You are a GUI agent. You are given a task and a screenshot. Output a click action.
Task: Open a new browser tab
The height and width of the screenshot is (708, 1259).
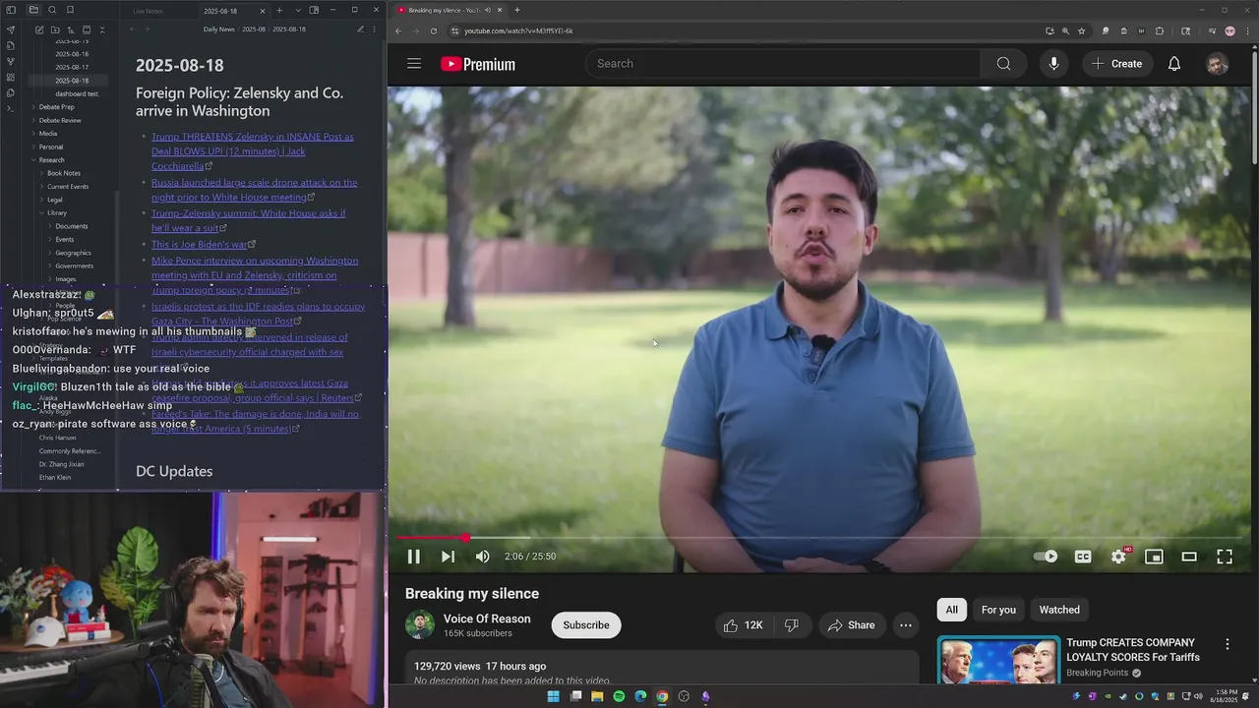point(517,10)
